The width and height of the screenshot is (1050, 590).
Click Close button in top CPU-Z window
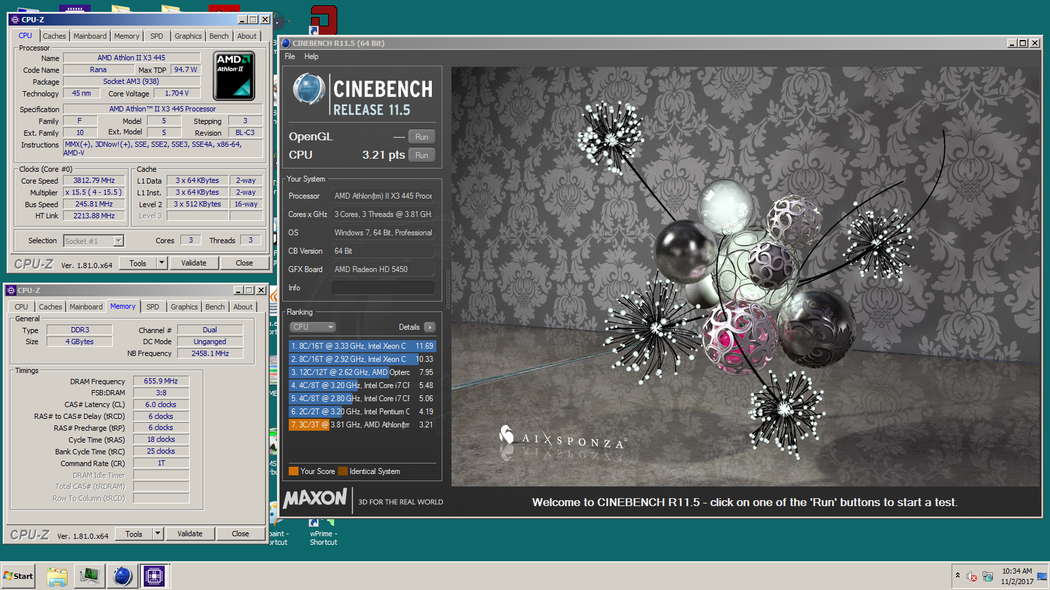pyautogui.click(x=244, y=263)
